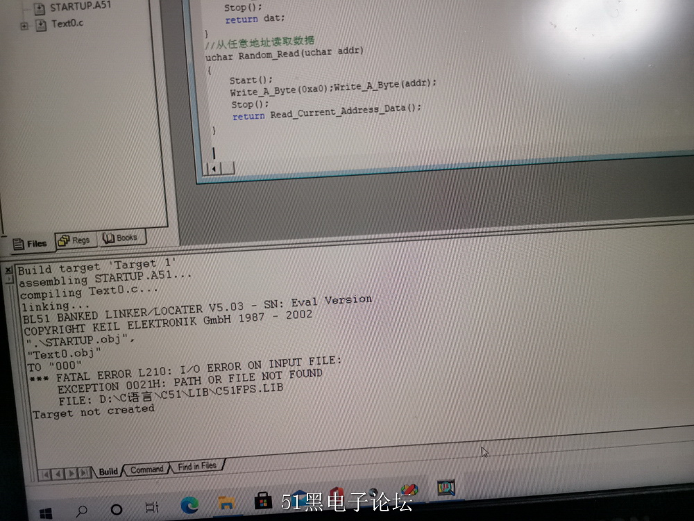Click the 'TO "000"' output line
The image size is (694, 521).
pyautogui.click(x=55, y=366)
